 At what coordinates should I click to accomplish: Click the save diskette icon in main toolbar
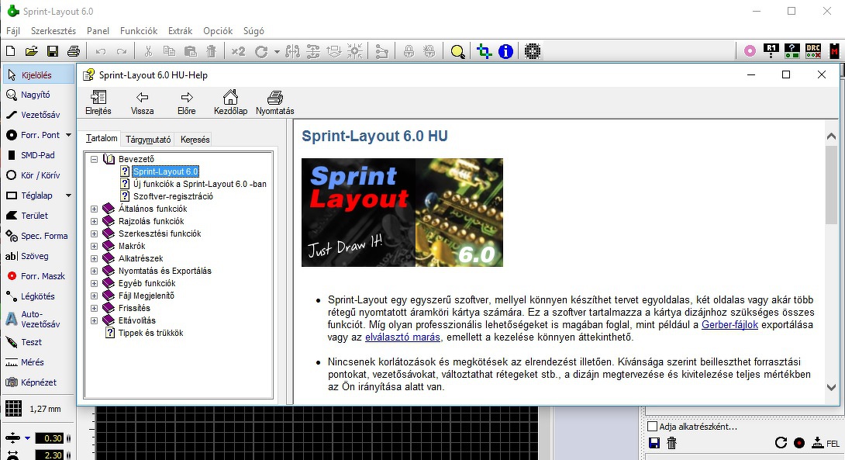pos(52,51)
